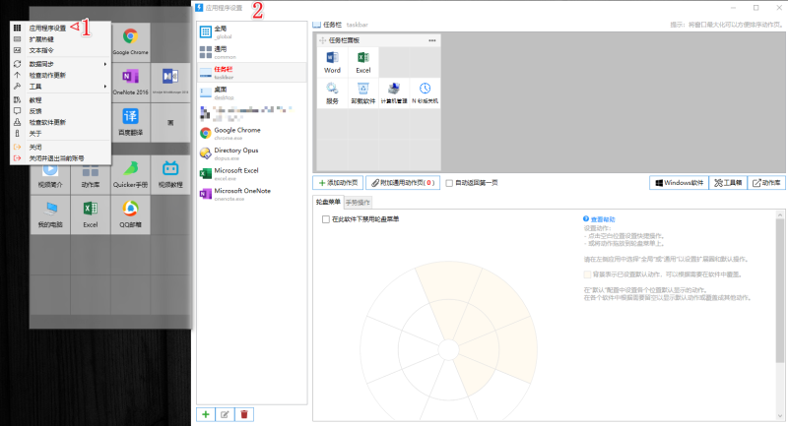Click 检查软件更新 in the menu
788x426 pixels.
click(60, 122)
